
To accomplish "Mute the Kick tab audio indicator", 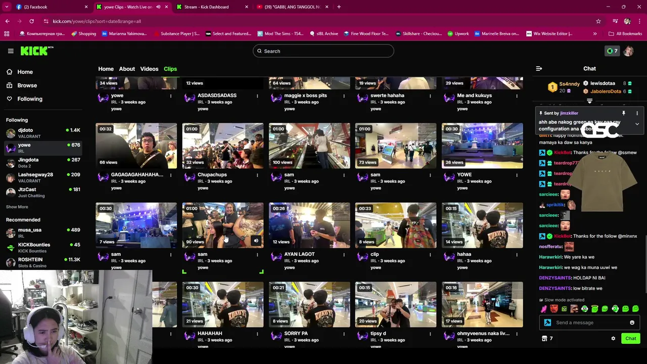I will pos(158,7).
